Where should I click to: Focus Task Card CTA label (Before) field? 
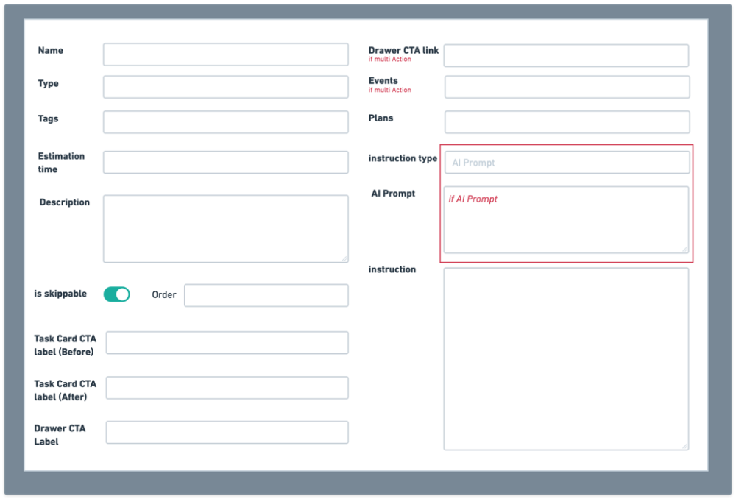[x=227, y=343]
